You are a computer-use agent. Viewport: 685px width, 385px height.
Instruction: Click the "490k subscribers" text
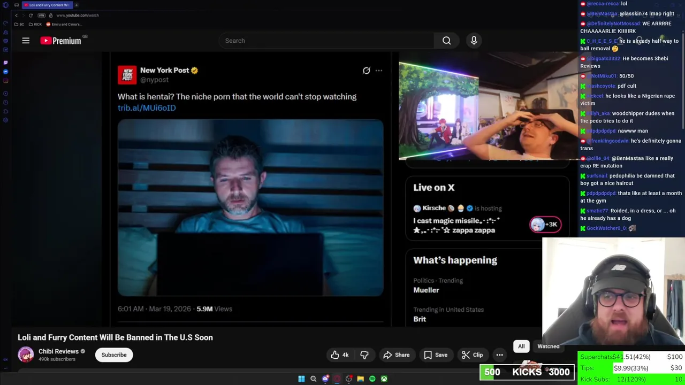[x=57, y=359]
